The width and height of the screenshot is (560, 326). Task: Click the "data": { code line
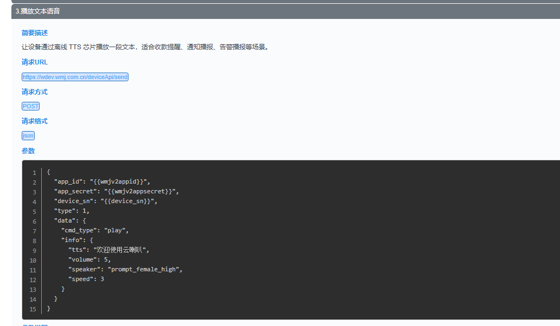point(70,221)
